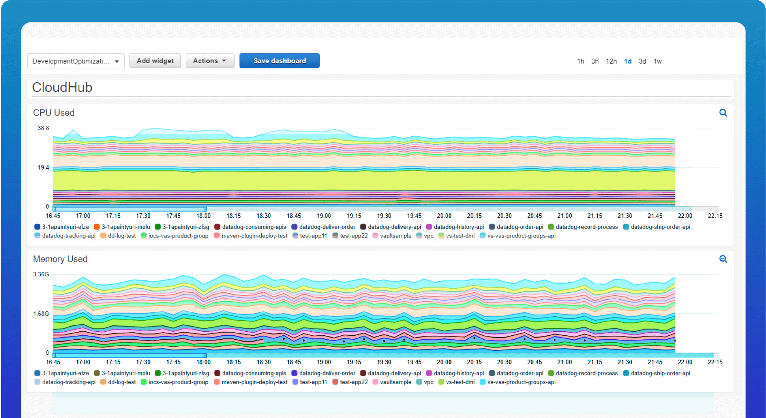
Task: Toggle datadog-record-process in Memory legend
Action: click(583, 373)
